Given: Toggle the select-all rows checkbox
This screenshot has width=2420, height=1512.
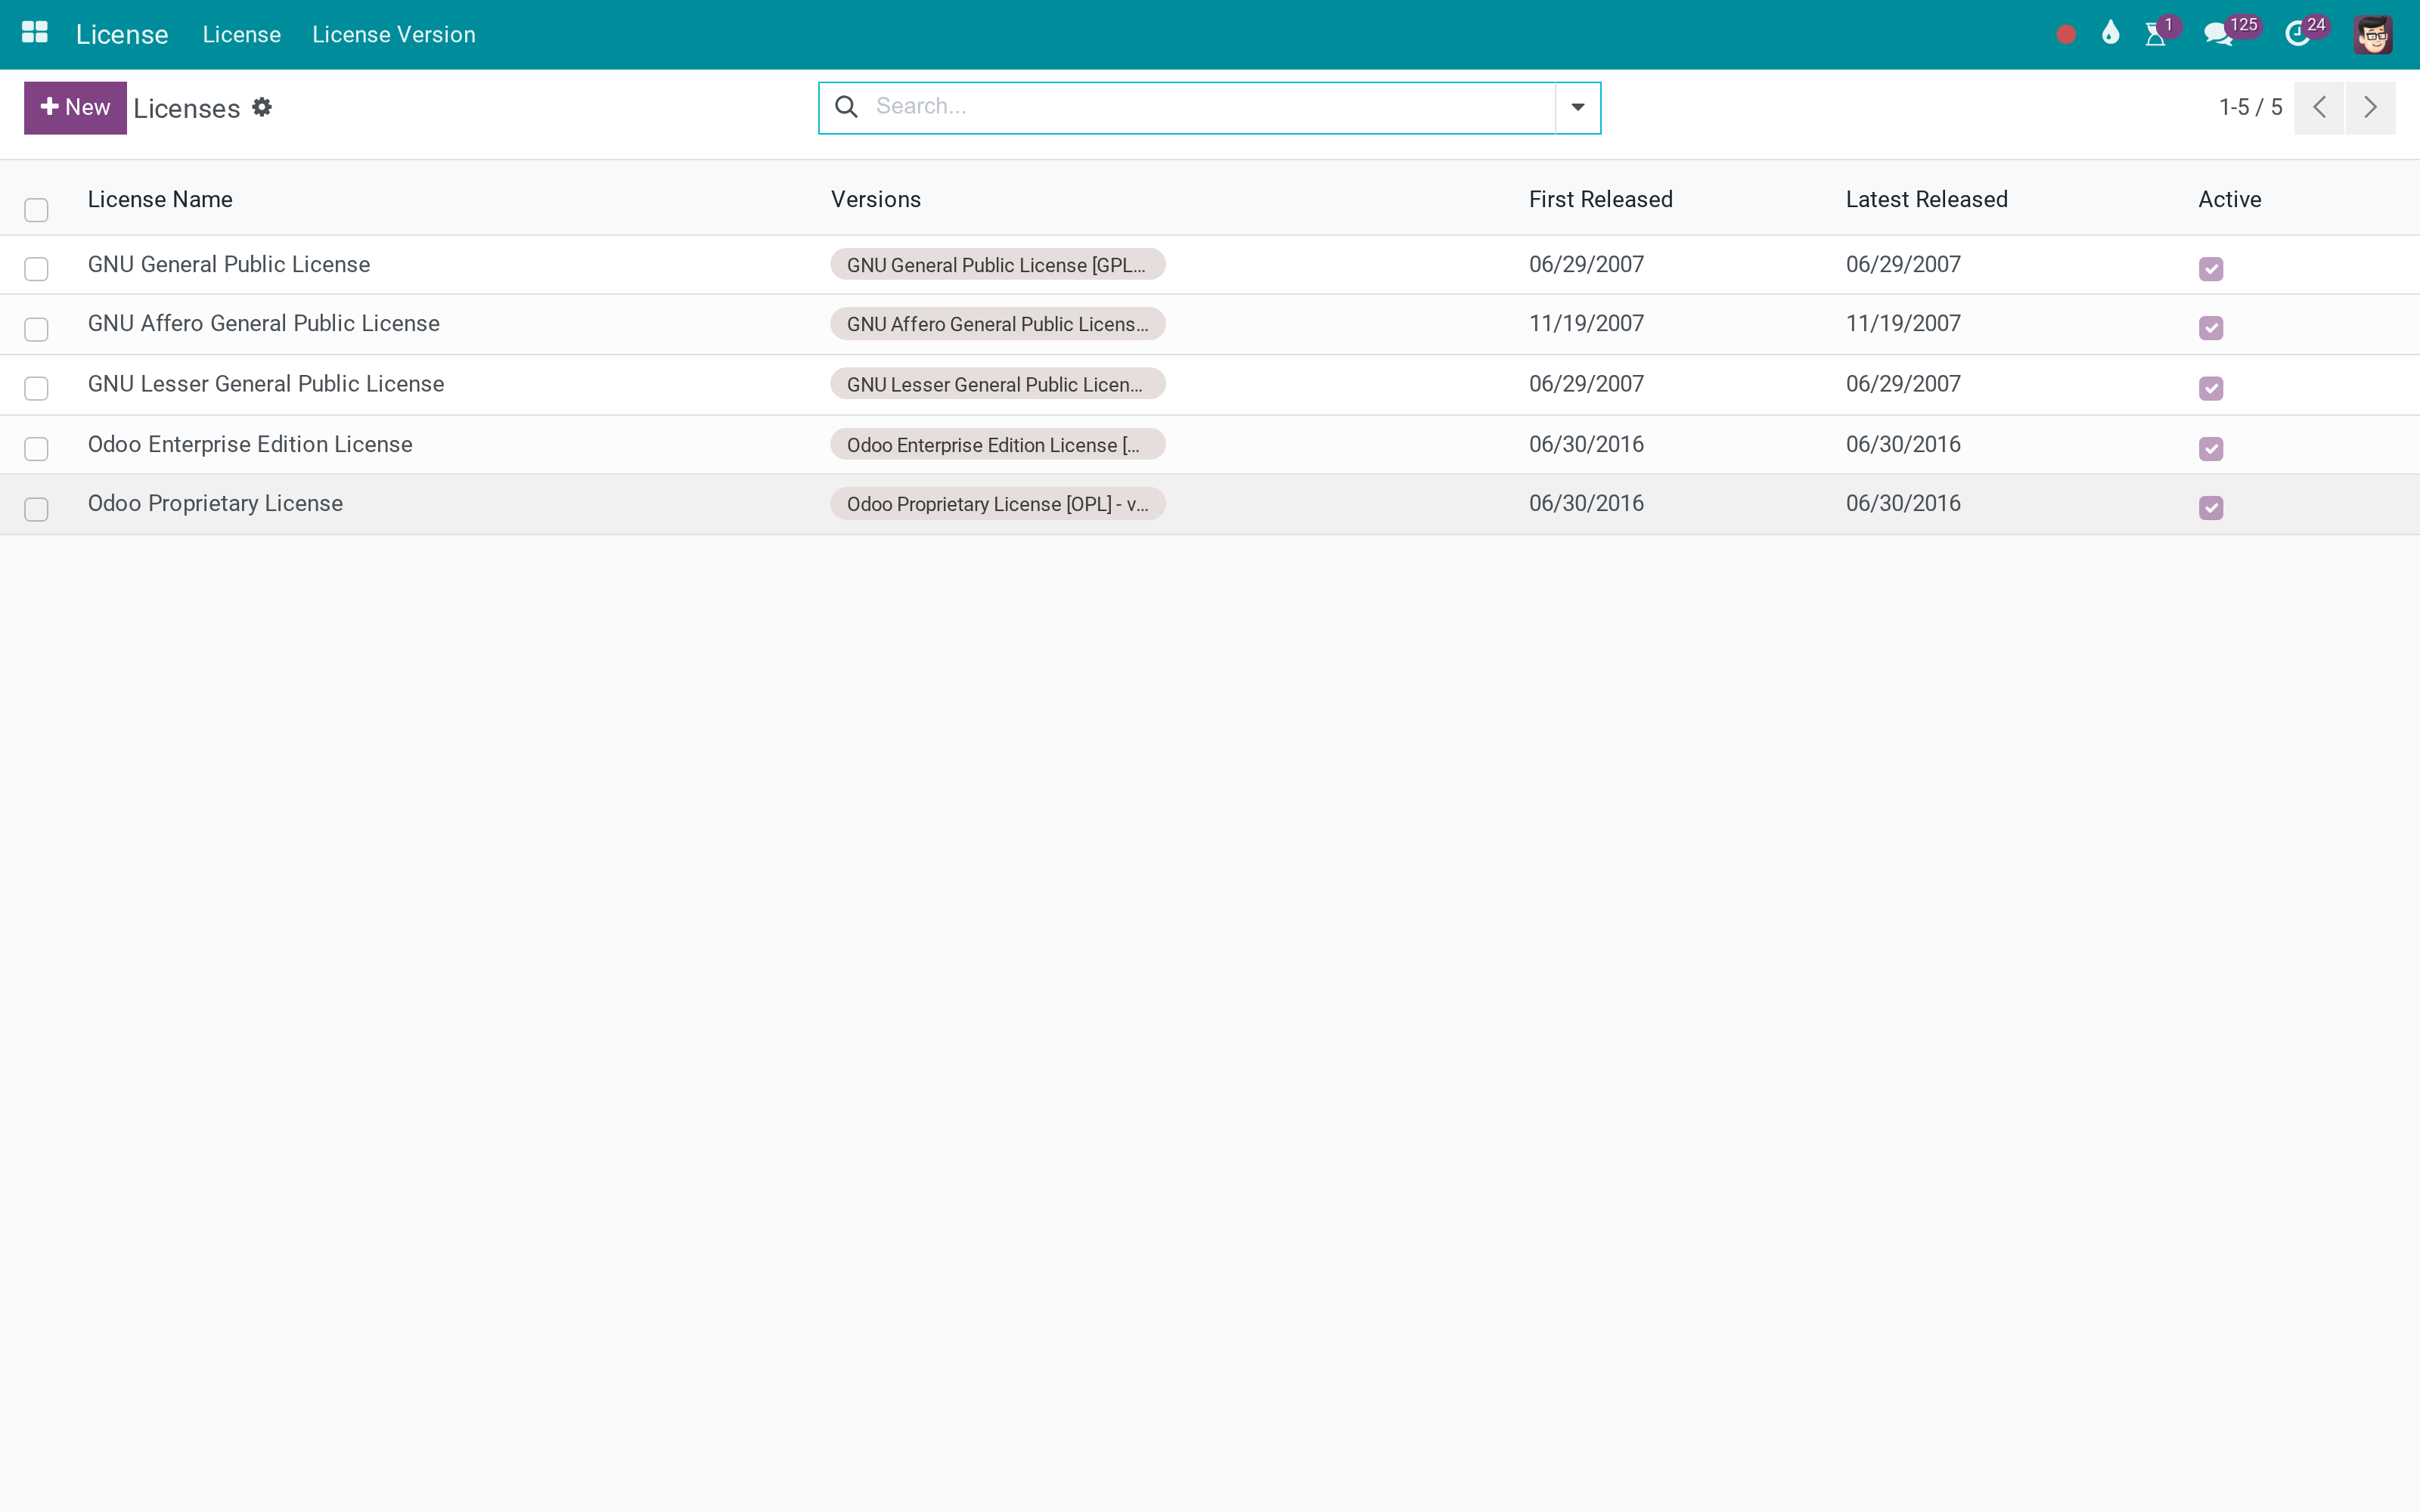Looking at the screenshot, I should (36, 210).
